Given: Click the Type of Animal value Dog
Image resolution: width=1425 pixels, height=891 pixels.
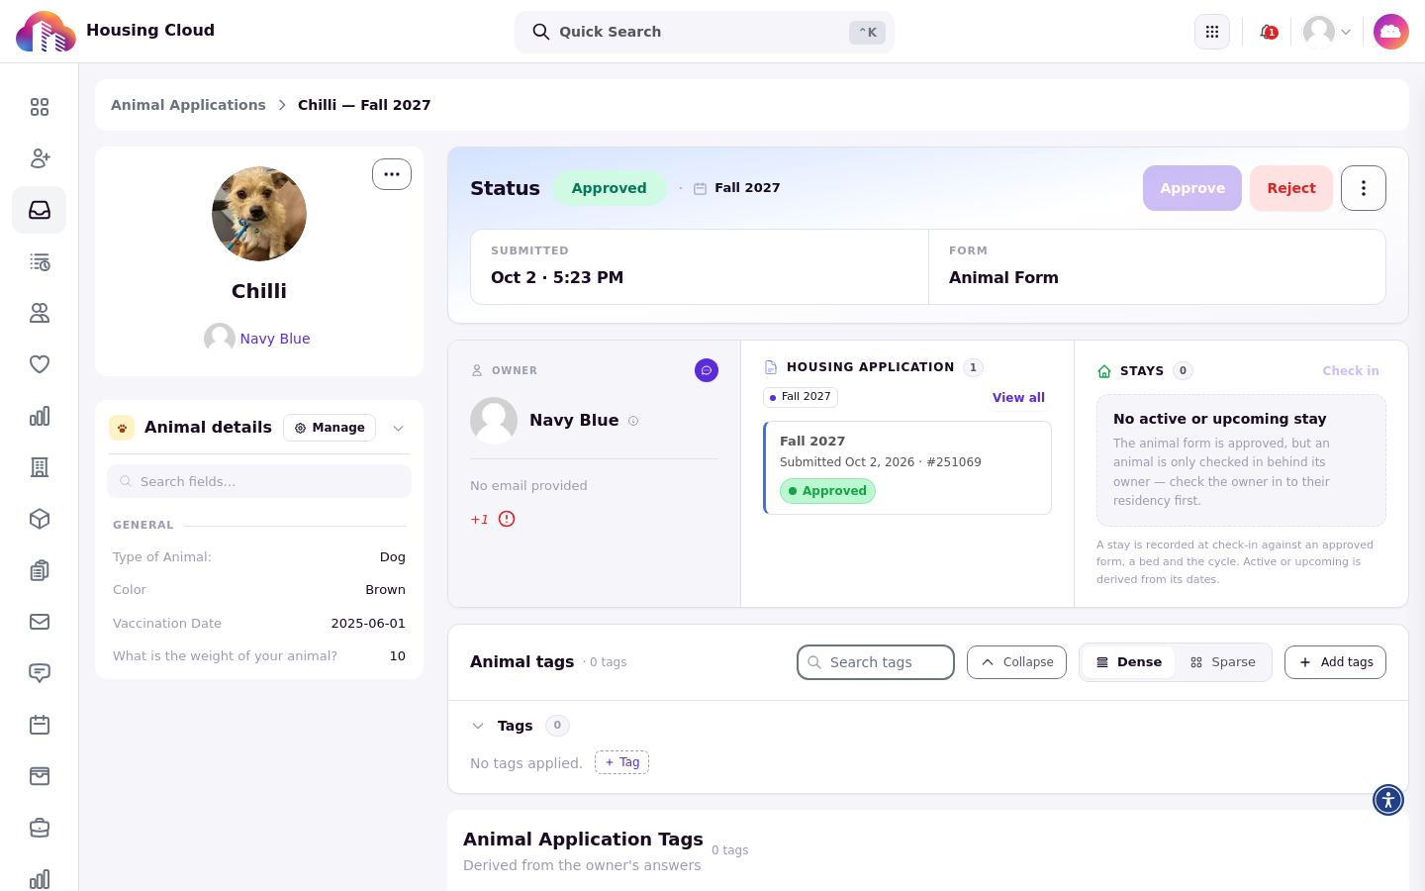Looking at the screenshot, I should click(x=393, y=557).
